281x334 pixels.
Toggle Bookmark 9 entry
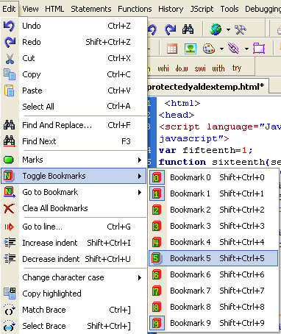click(213, 323)
